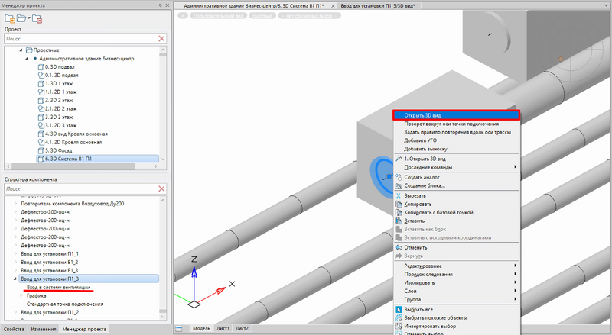Open dropdown arrow beside open folder icon

click(29, 18)
